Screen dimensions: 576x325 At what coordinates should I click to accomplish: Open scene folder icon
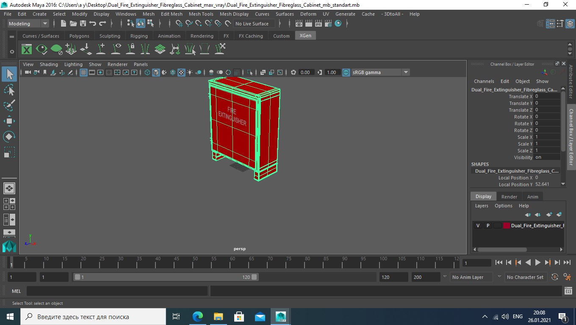tap(73, 24)
